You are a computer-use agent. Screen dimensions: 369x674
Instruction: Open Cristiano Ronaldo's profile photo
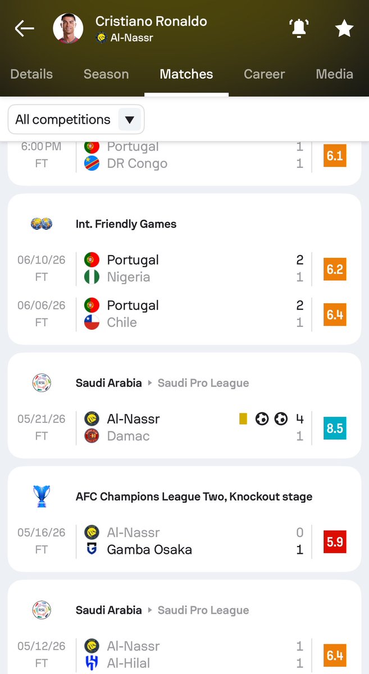[68, 28]
